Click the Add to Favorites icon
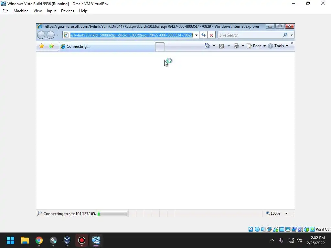 51,46
